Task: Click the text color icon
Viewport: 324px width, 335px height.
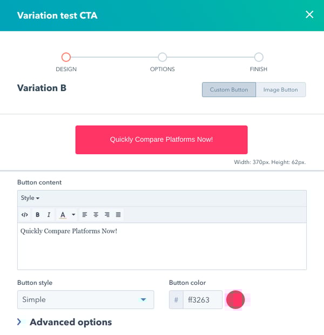Action: 63,215
